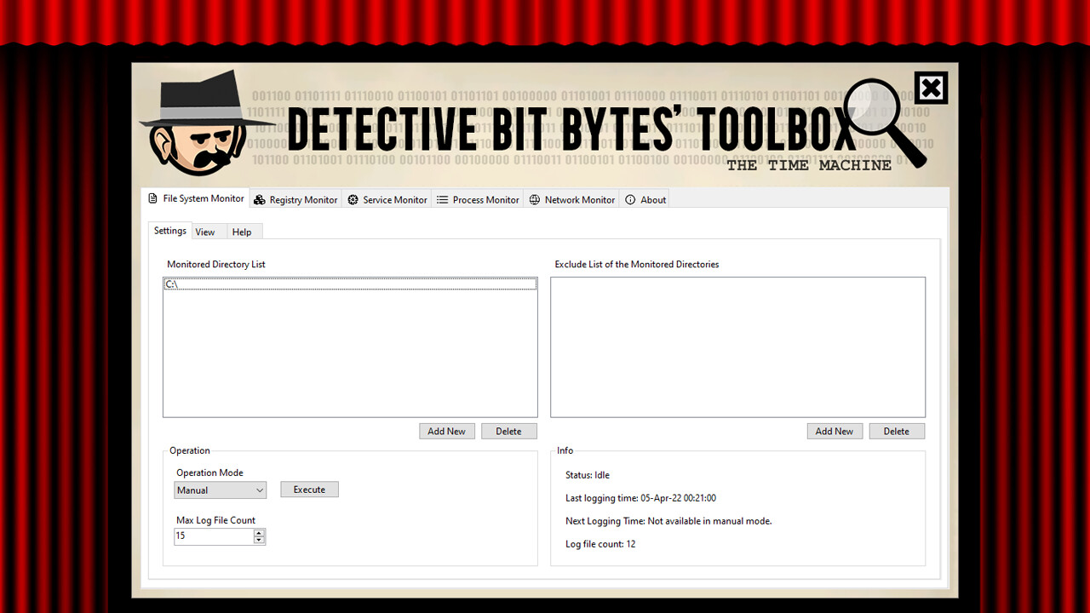Close the toolbox via the X icon
This screenshot has height=613, width=1090.
(x=931, y=87)
